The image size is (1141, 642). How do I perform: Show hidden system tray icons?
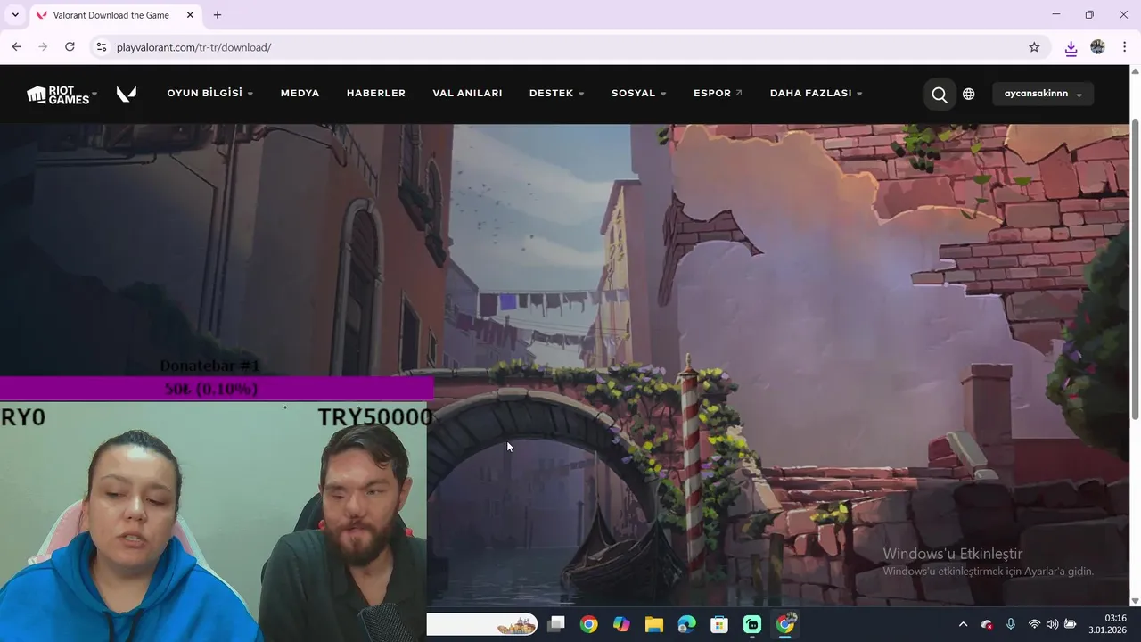pyautogui.click(x=963, y=624)
